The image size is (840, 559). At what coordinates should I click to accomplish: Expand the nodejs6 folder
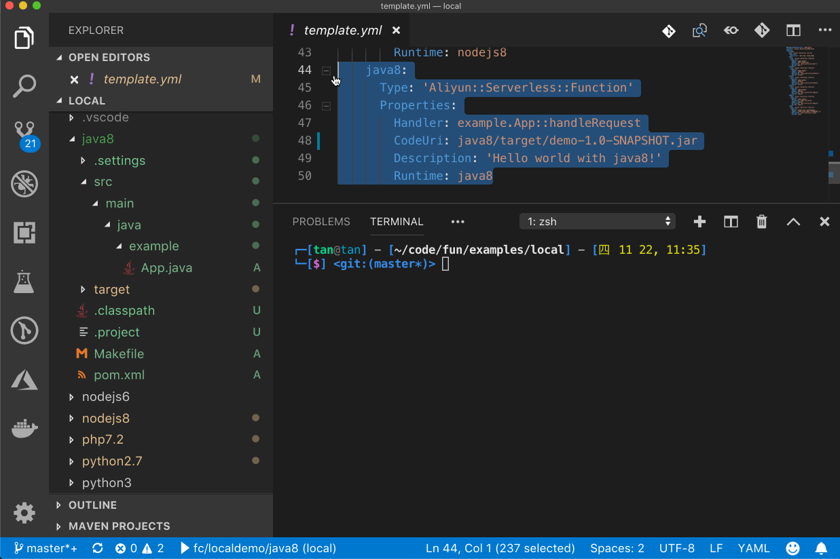coord(105,397)
